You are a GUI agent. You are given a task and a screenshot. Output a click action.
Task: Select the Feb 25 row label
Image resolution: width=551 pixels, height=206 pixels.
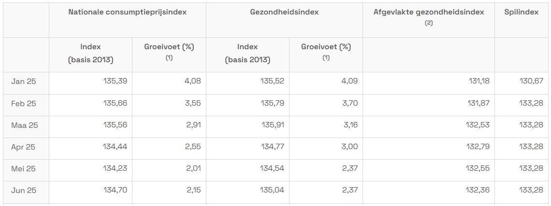[24, 104]
